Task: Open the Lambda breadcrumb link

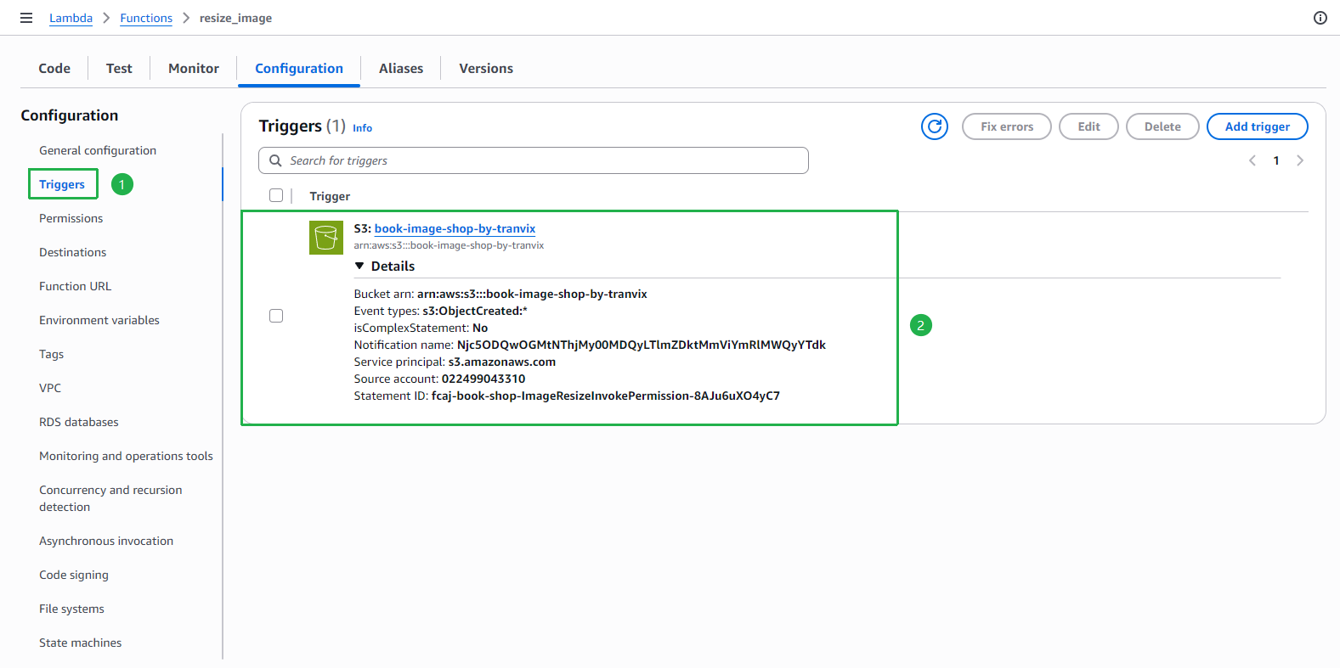Action: [71, 18]
